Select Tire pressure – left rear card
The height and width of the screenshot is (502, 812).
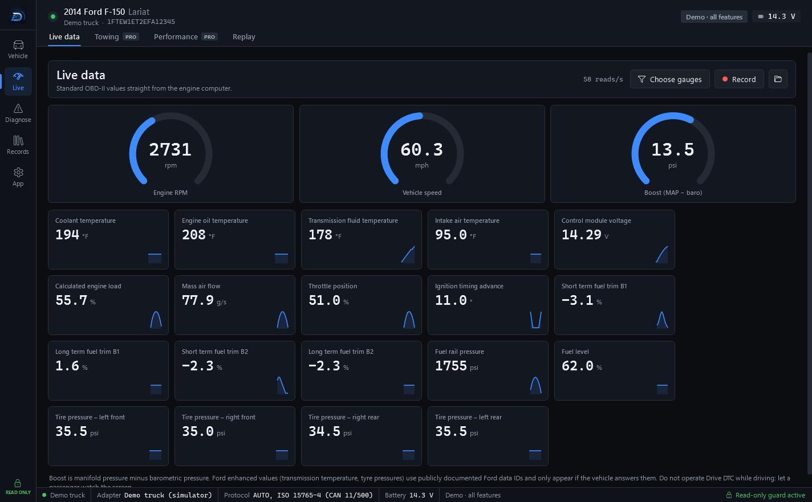488,436
